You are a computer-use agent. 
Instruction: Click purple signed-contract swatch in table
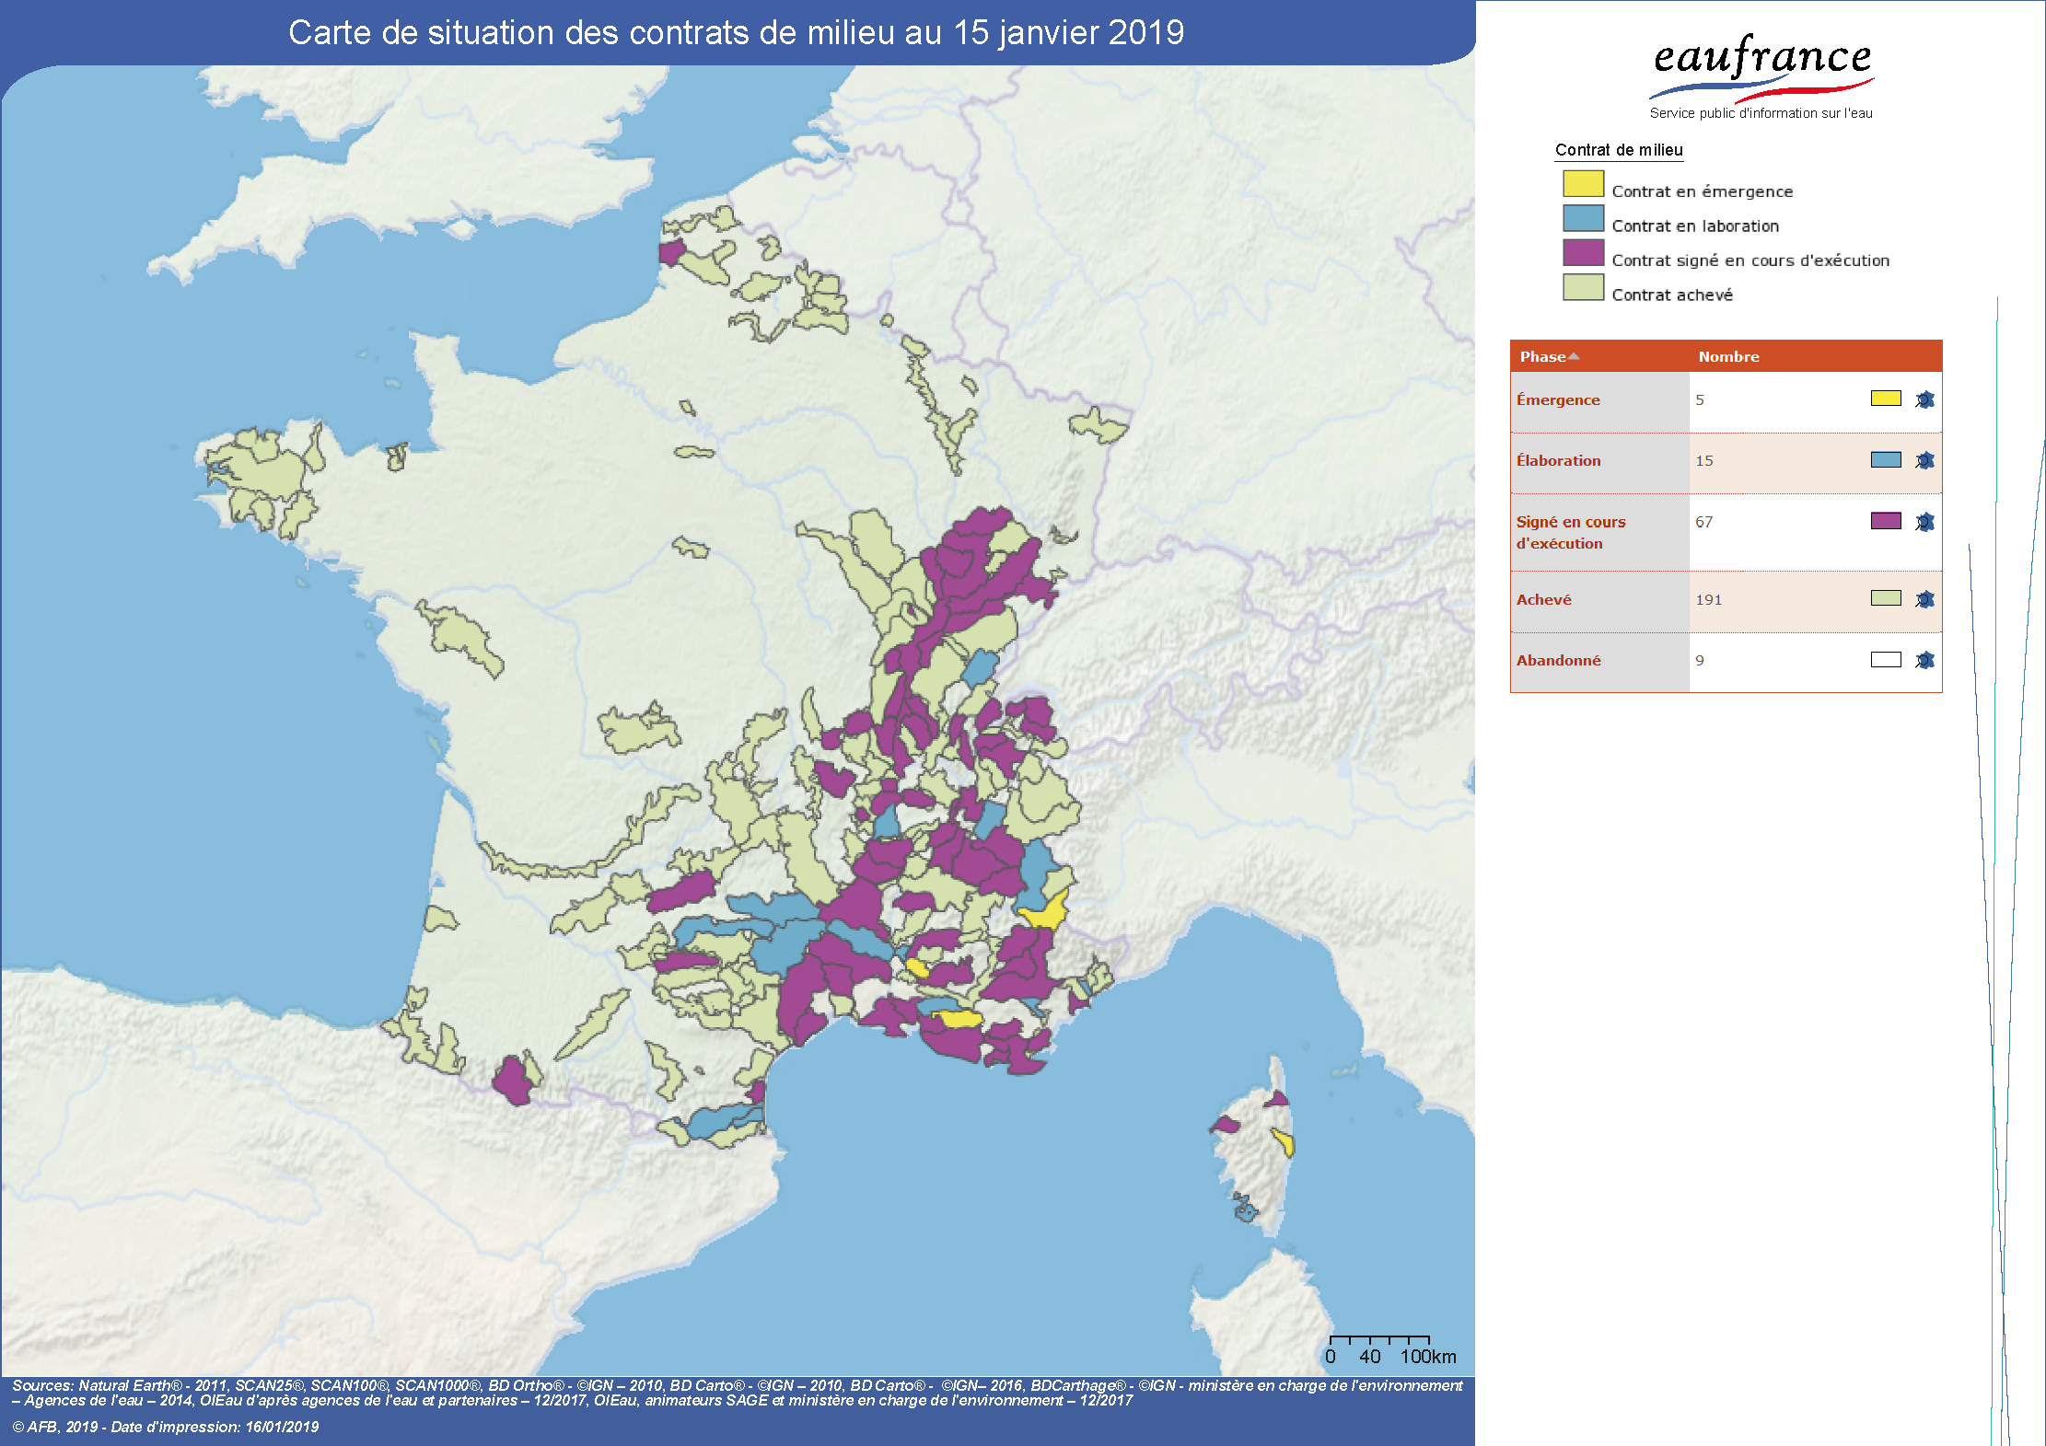tap(1886, 521)
